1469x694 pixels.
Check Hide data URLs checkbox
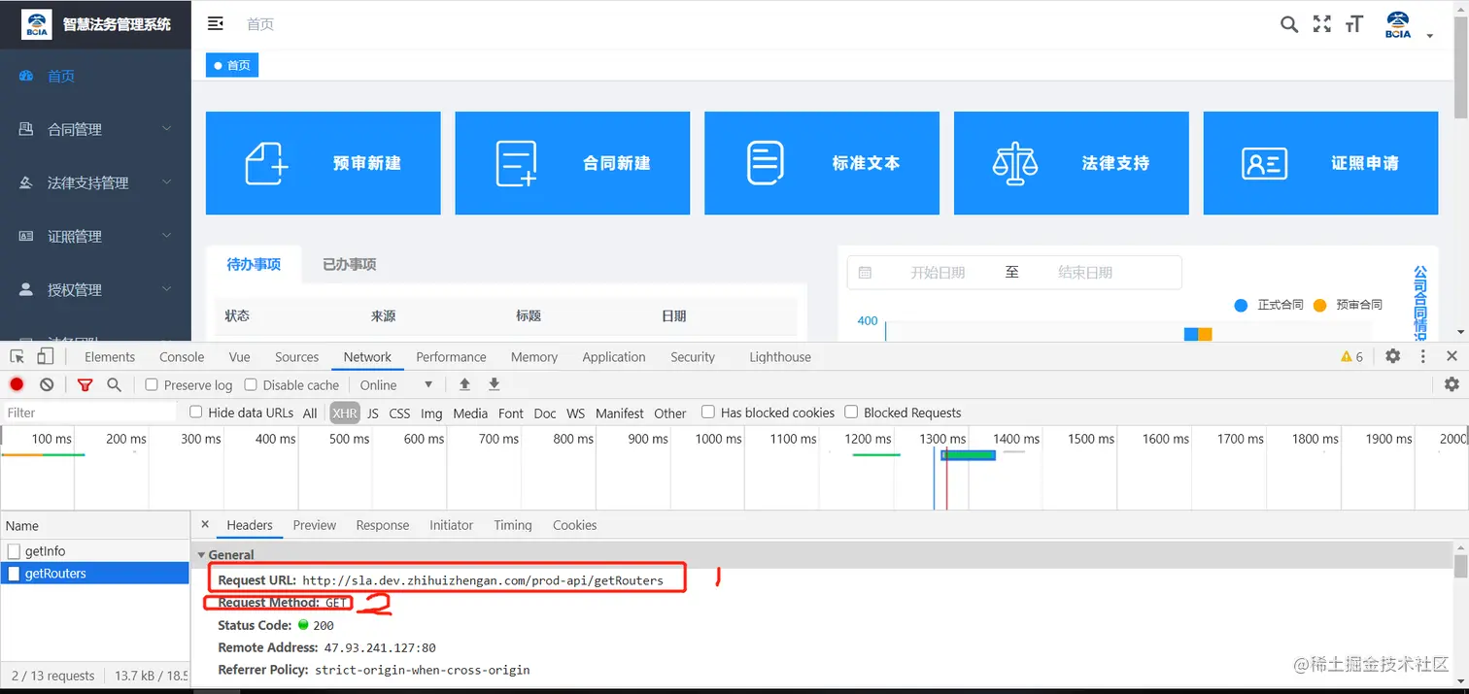click(196, 412)
